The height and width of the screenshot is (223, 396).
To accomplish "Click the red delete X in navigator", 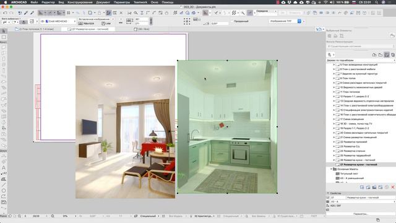I will (x=393, y=187).
